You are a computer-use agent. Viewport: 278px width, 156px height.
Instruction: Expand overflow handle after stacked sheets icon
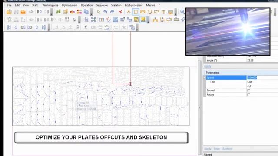(91, 12)
